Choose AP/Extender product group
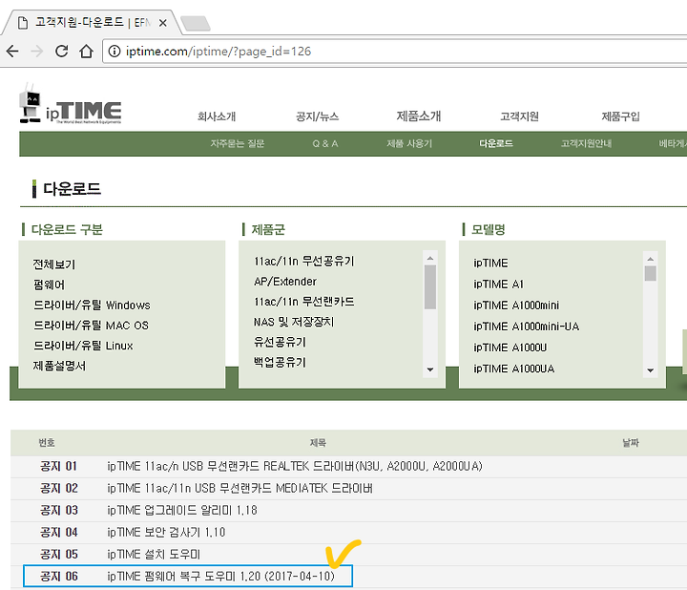 click(285, 282)
